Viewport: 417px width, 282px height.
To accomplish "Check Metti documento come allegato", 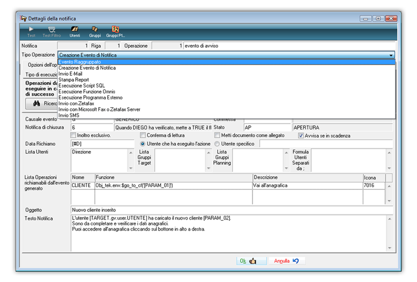I will tap(217, 135).
